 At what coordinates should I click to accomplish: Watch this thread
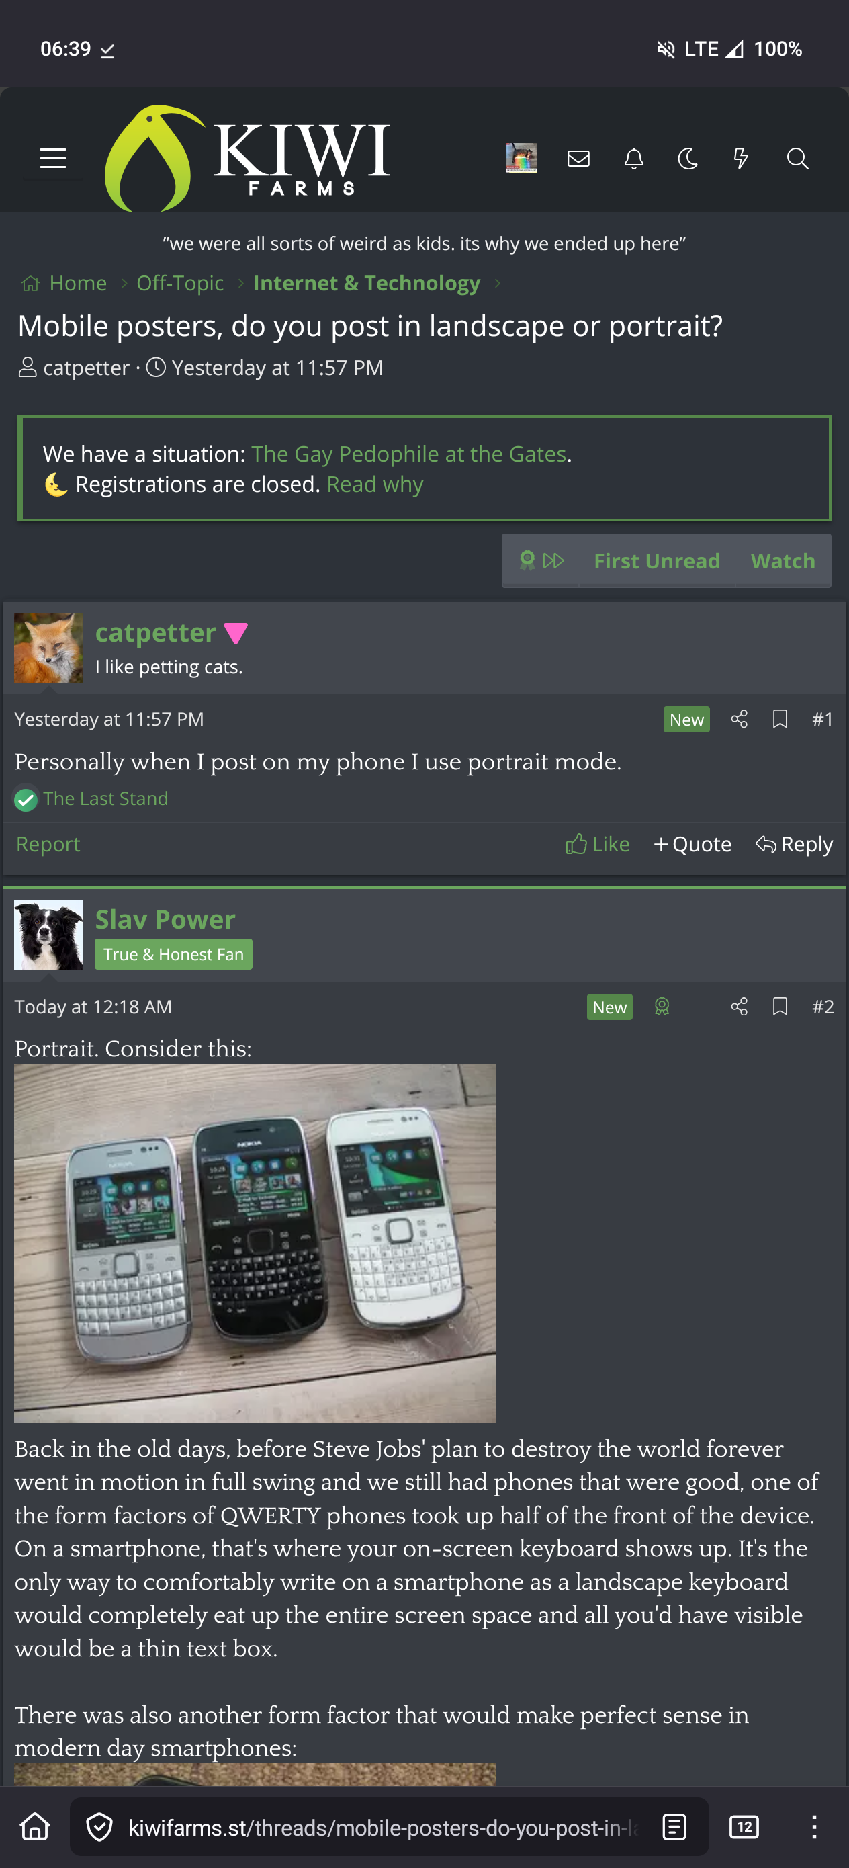[x=783, y=560]
